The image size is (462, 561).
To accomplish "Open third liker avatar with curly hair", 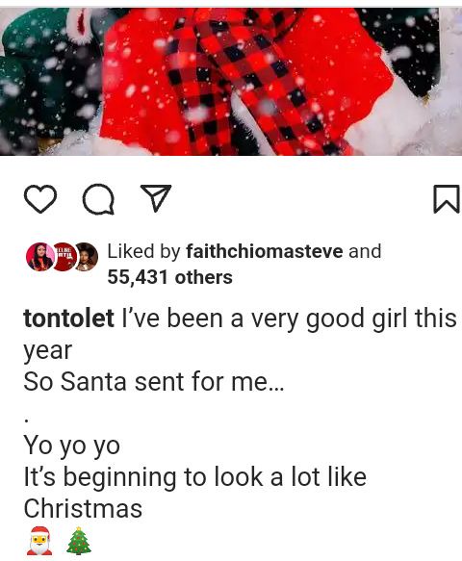I will coord(86,257).
